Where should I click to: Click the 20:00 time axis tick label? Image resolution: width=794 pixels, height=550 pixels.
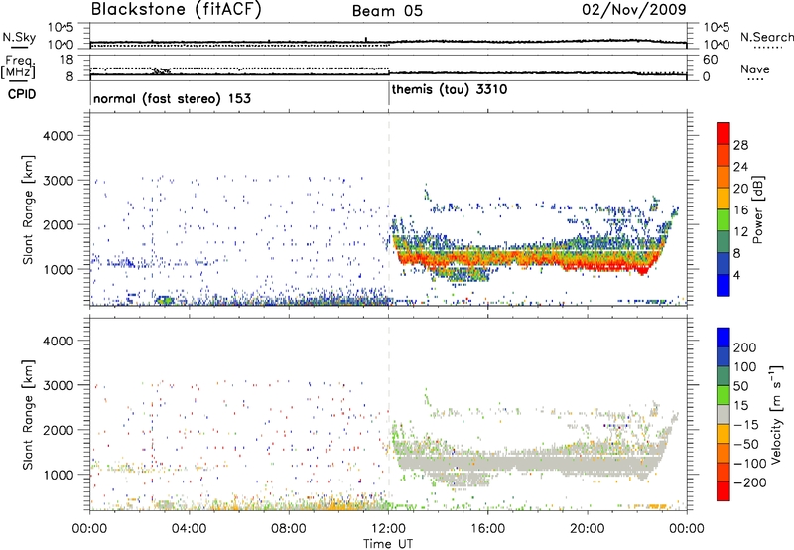588,529
